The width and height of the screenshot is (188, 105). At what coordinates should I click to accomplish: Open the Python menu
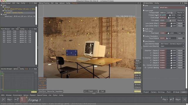pos(55,95)
